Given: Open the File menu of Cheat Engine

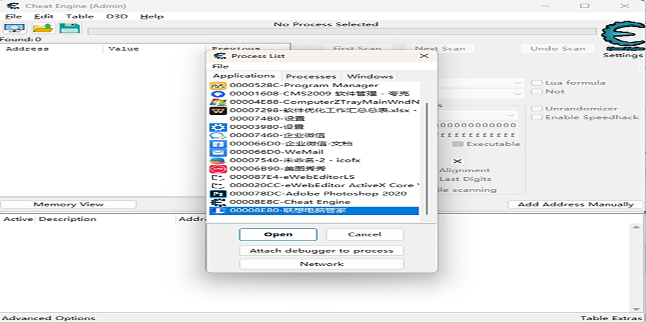Looking at the screenshot, I should (13, 17).
